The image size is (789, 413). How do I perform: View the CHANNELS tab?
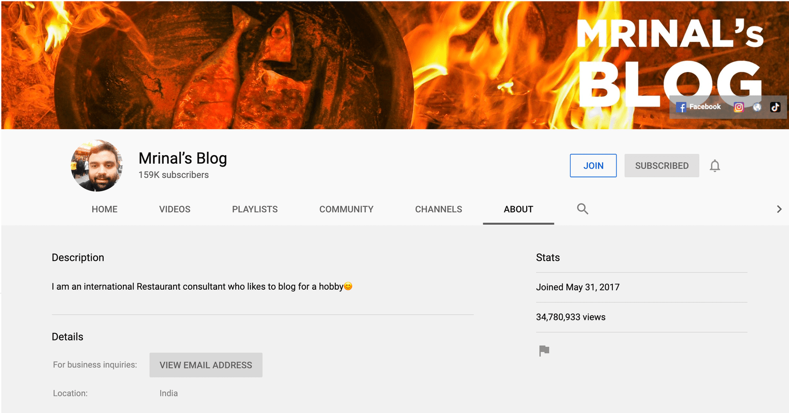438,209
